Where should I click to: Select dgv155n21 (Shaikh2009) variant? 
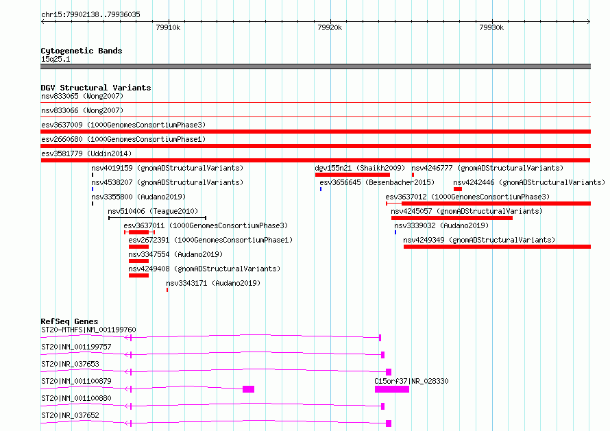360,168
